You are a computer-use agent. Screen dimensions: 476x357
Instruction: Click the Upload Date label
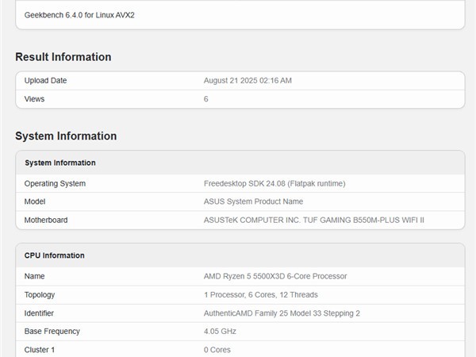(x=46, y=81)
